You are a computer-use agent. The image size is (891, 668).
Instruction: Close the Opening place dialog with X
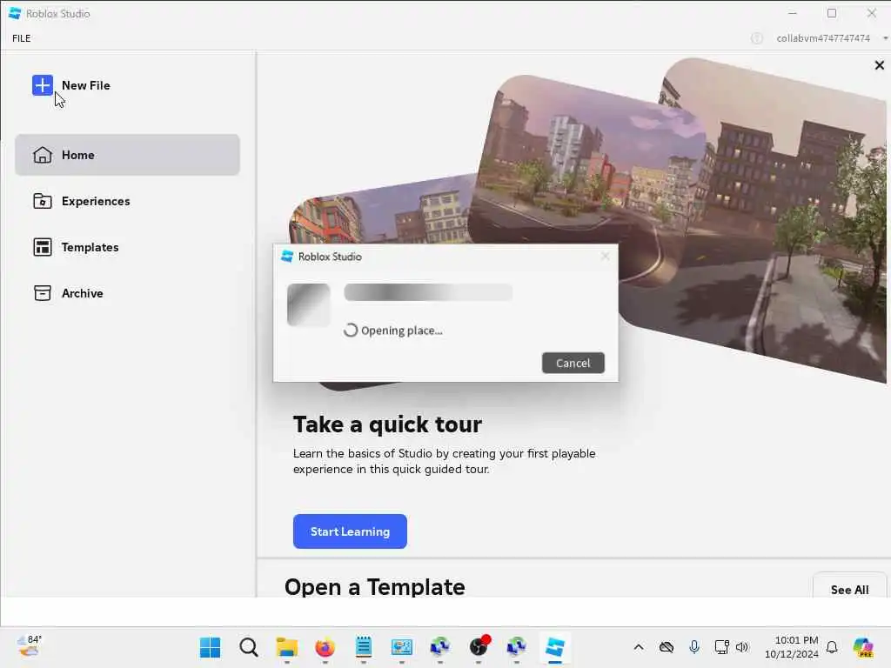pyautogui.click(x=606, y=257)
